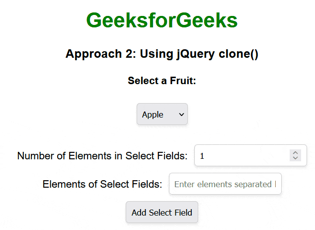Click the "Approach 2:" heading text
The height and width of the screenshot is (230, 315).
[x=101, y=54]
